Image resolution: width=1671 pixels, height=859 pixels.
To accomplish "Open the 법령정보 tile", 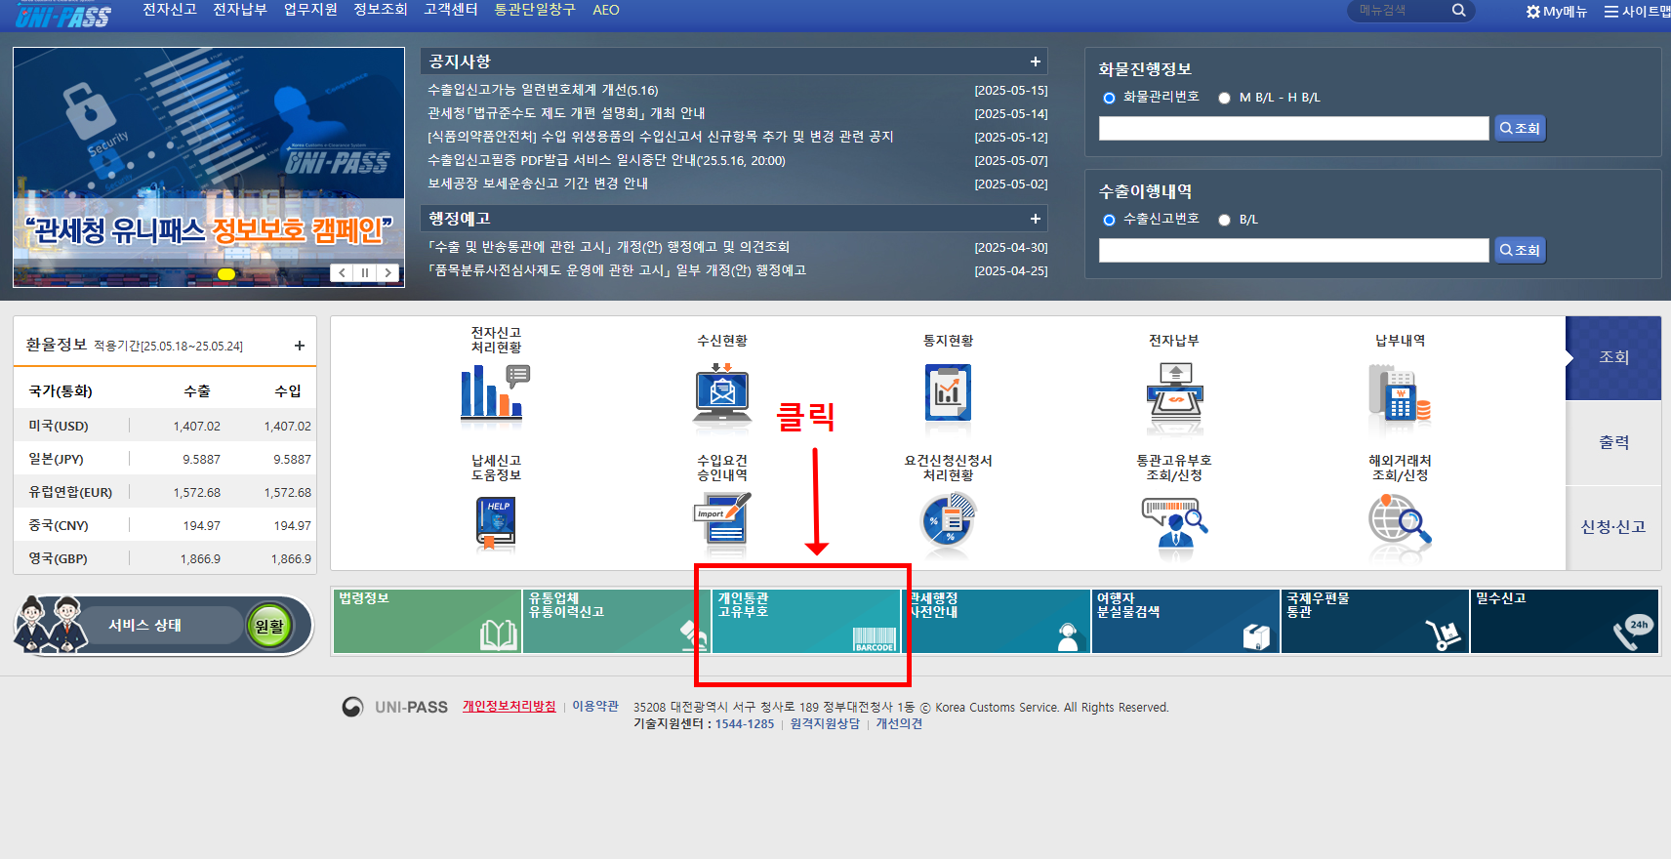I will click(x=428, y=621).
